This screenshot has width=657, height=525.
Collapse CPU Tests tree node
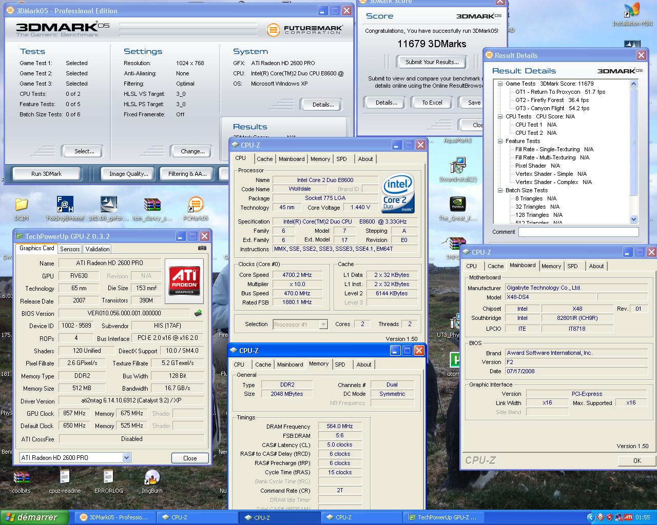point(500,116)
